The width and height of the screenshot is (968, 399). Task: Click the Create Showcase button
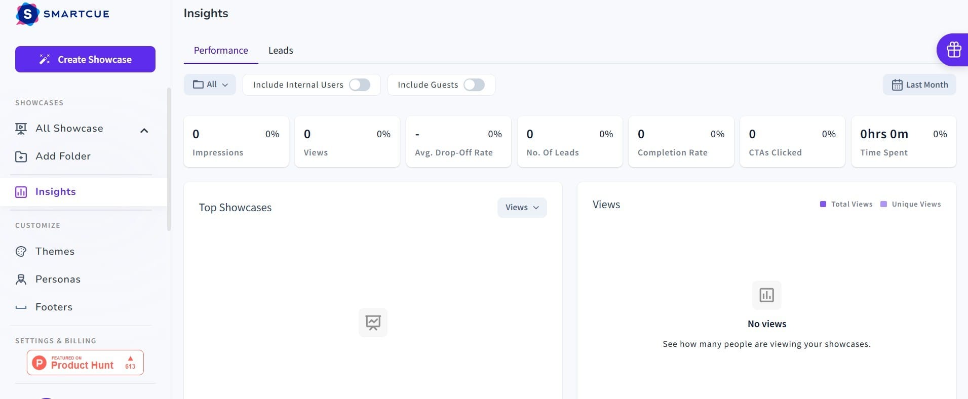coord(85,59)
